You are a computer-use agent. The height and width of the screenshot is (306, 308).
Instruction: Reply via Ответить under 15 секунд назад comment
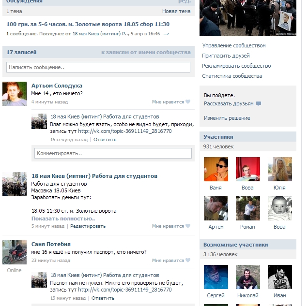click(x=105, y=140)
